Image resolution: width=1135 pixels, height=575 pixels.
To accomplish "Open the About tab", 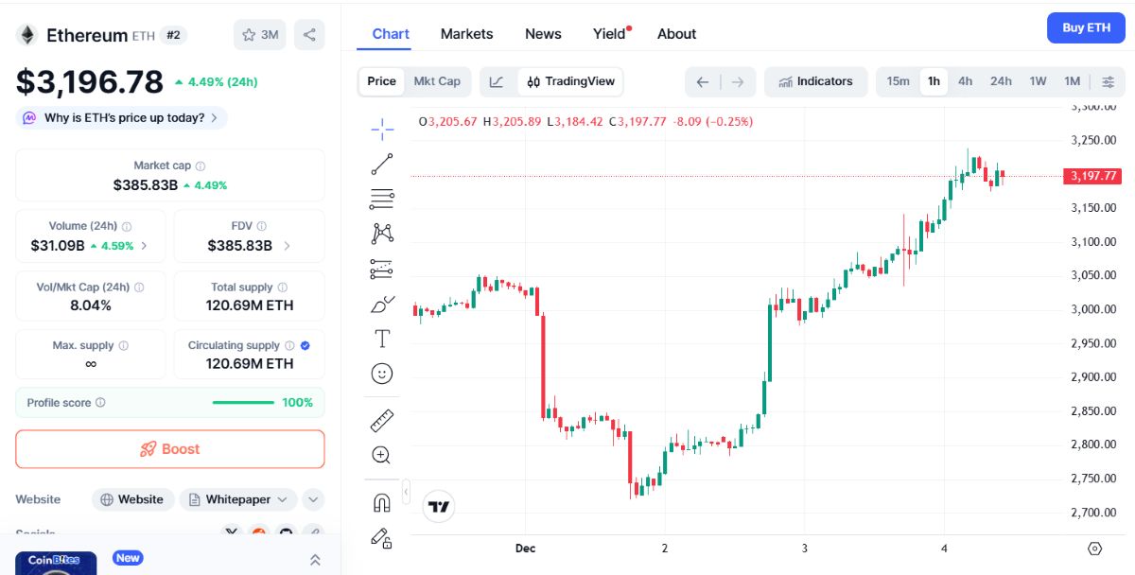I will (x=676, y=34).
